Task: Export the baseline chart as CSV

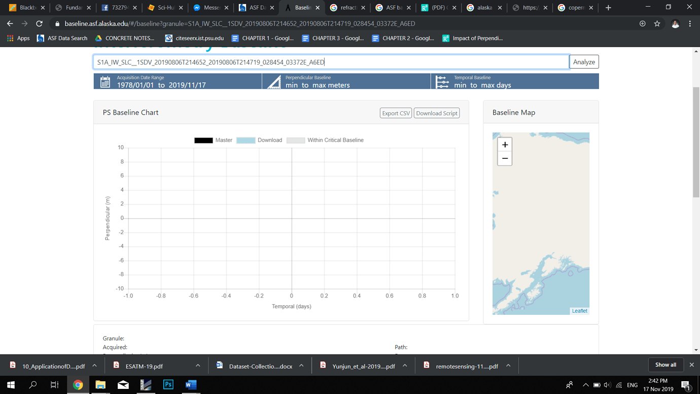Action: tap(396, 113)
